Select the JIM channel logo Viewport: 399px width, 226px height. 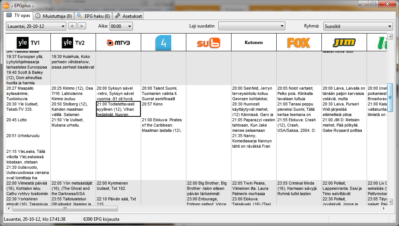[x=344, y=43]
